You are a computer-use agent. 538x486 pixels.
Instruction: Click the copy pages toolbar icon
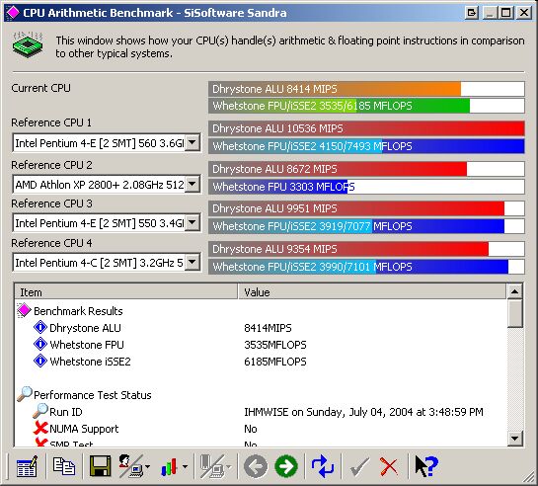coord(64,466)
